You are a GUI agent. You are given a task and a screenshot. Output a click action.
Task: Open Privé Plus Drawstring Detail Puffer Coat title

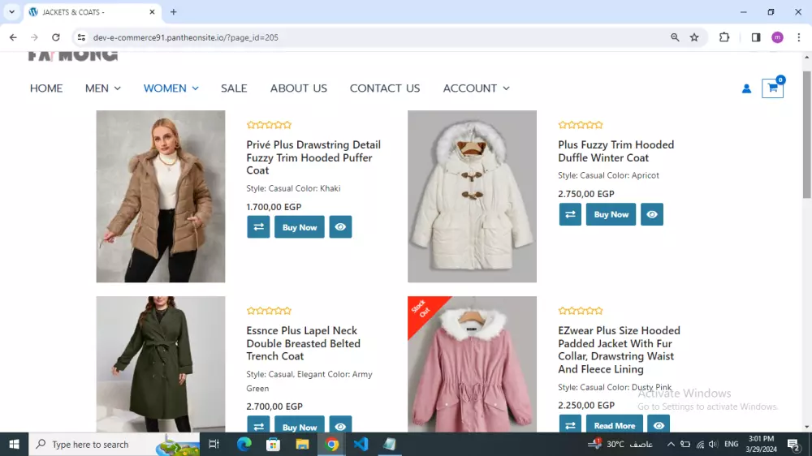coord(313,157)
